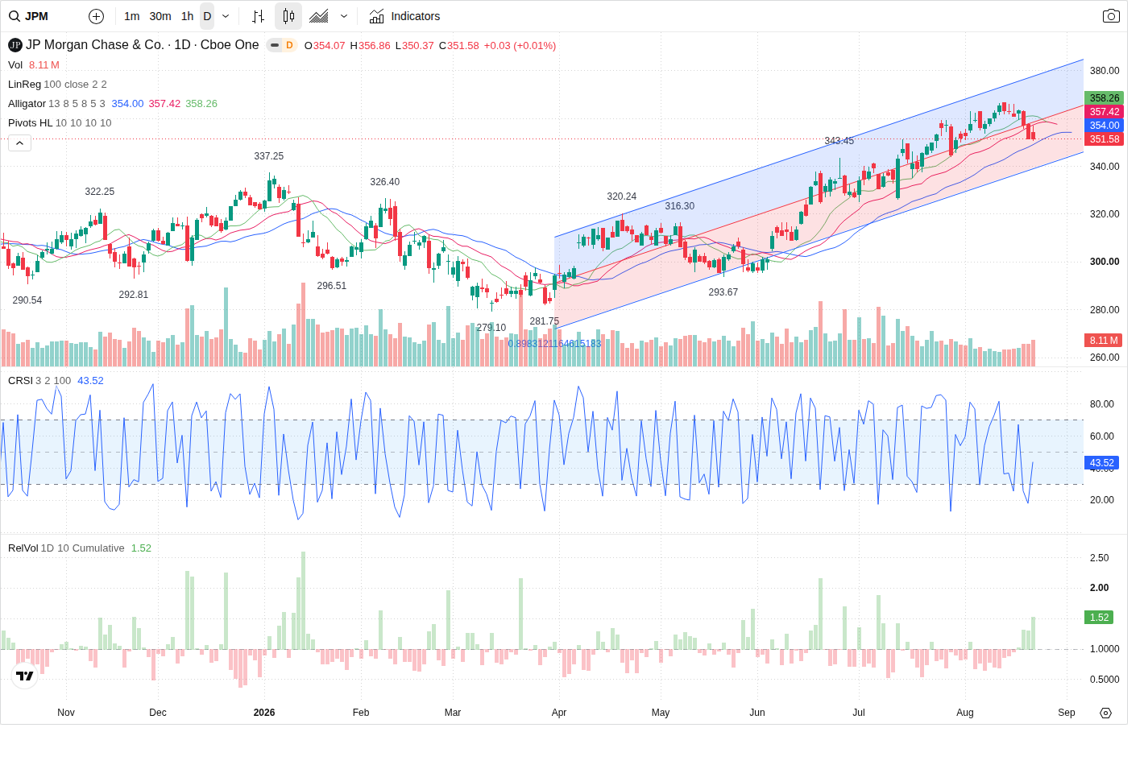Switch to the 1m interval

pos(132,16)
